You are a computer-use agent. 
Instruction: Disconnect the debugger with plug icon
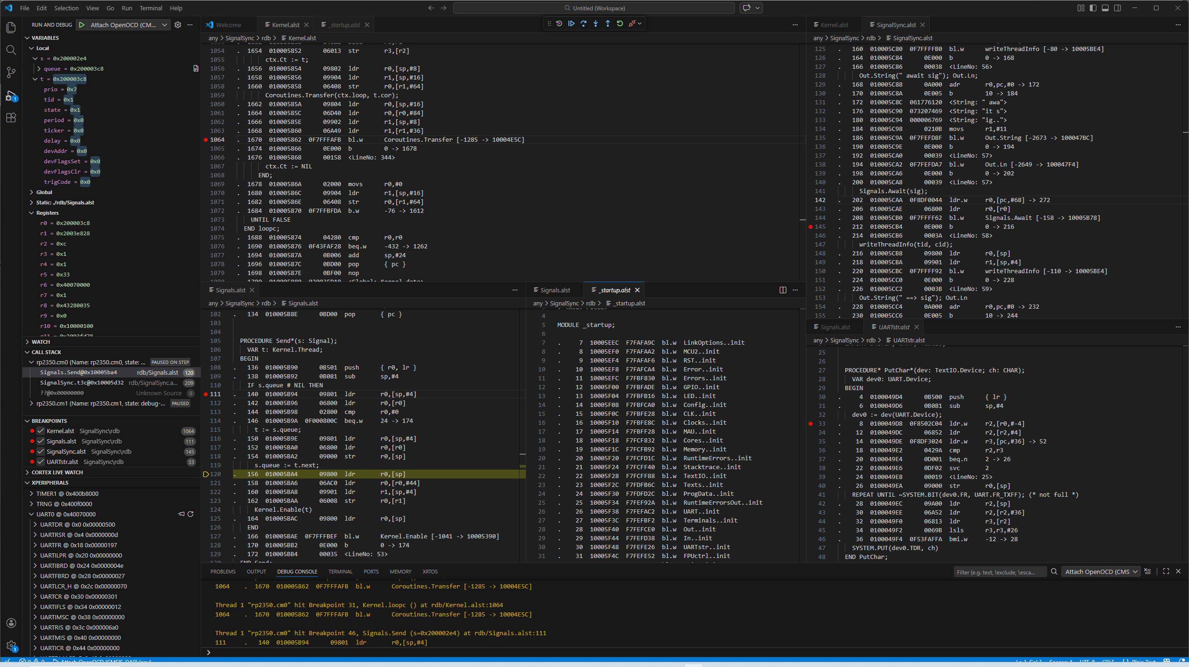(x=631, y=23)
